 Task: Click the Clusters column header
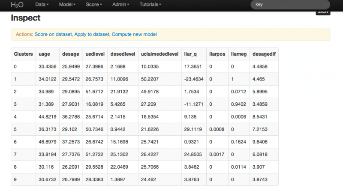(x=23, y=54)
